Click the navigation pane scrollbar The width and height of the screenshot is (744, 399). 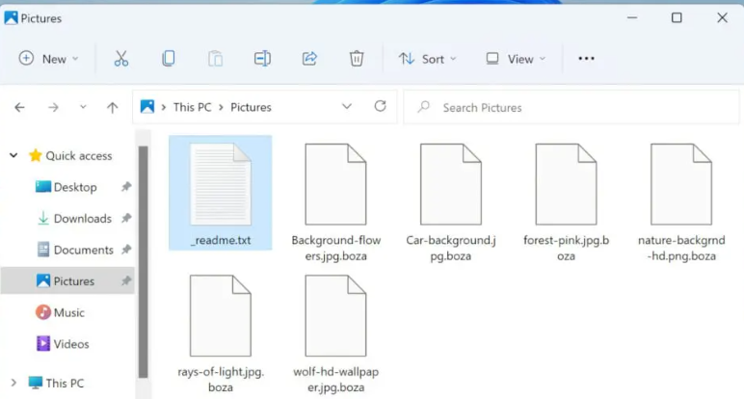[x=144, y=260]
